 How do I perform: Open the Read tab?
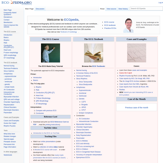point(102,9)
